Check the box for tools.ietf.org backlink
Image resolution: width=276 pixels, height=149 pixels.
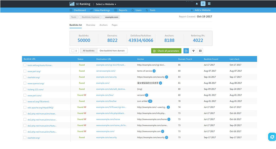click(x=25, y=65)
